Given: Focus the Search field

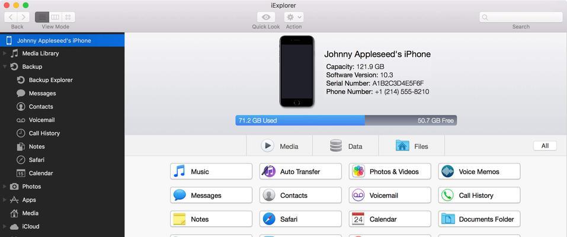Looking at the screenshot, I should click(521, 17).
